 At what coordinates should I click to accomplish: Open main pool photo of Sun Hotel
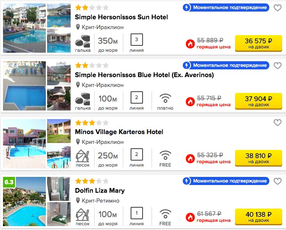[x=24, y=28]
